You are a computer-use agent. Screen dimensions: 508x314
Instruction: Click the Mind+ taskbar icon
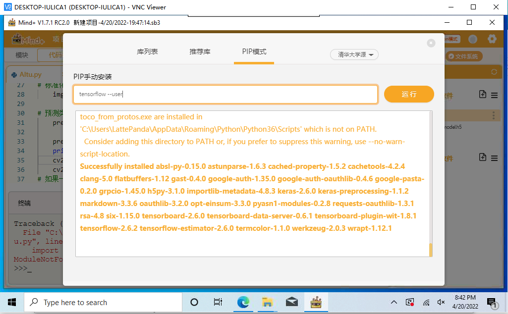point(316,302)
